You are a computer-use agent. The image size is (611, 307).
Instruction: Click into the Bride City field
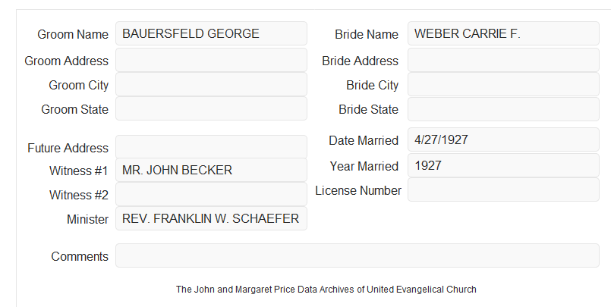503,84
